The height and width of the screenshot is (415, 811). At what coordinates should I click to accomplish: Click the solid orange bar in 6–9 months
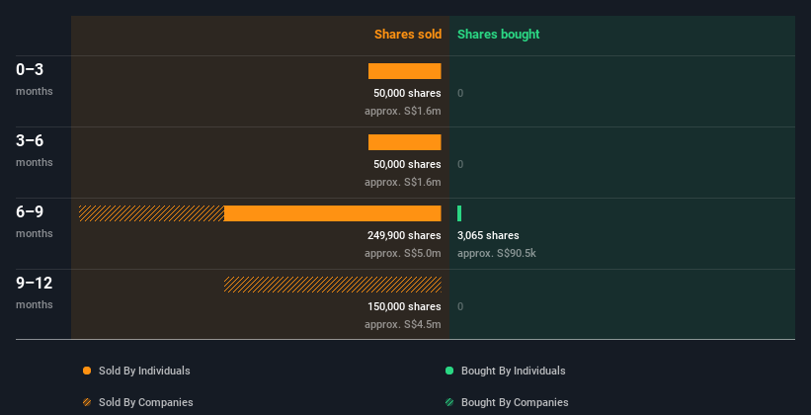[x=333, y=213]
